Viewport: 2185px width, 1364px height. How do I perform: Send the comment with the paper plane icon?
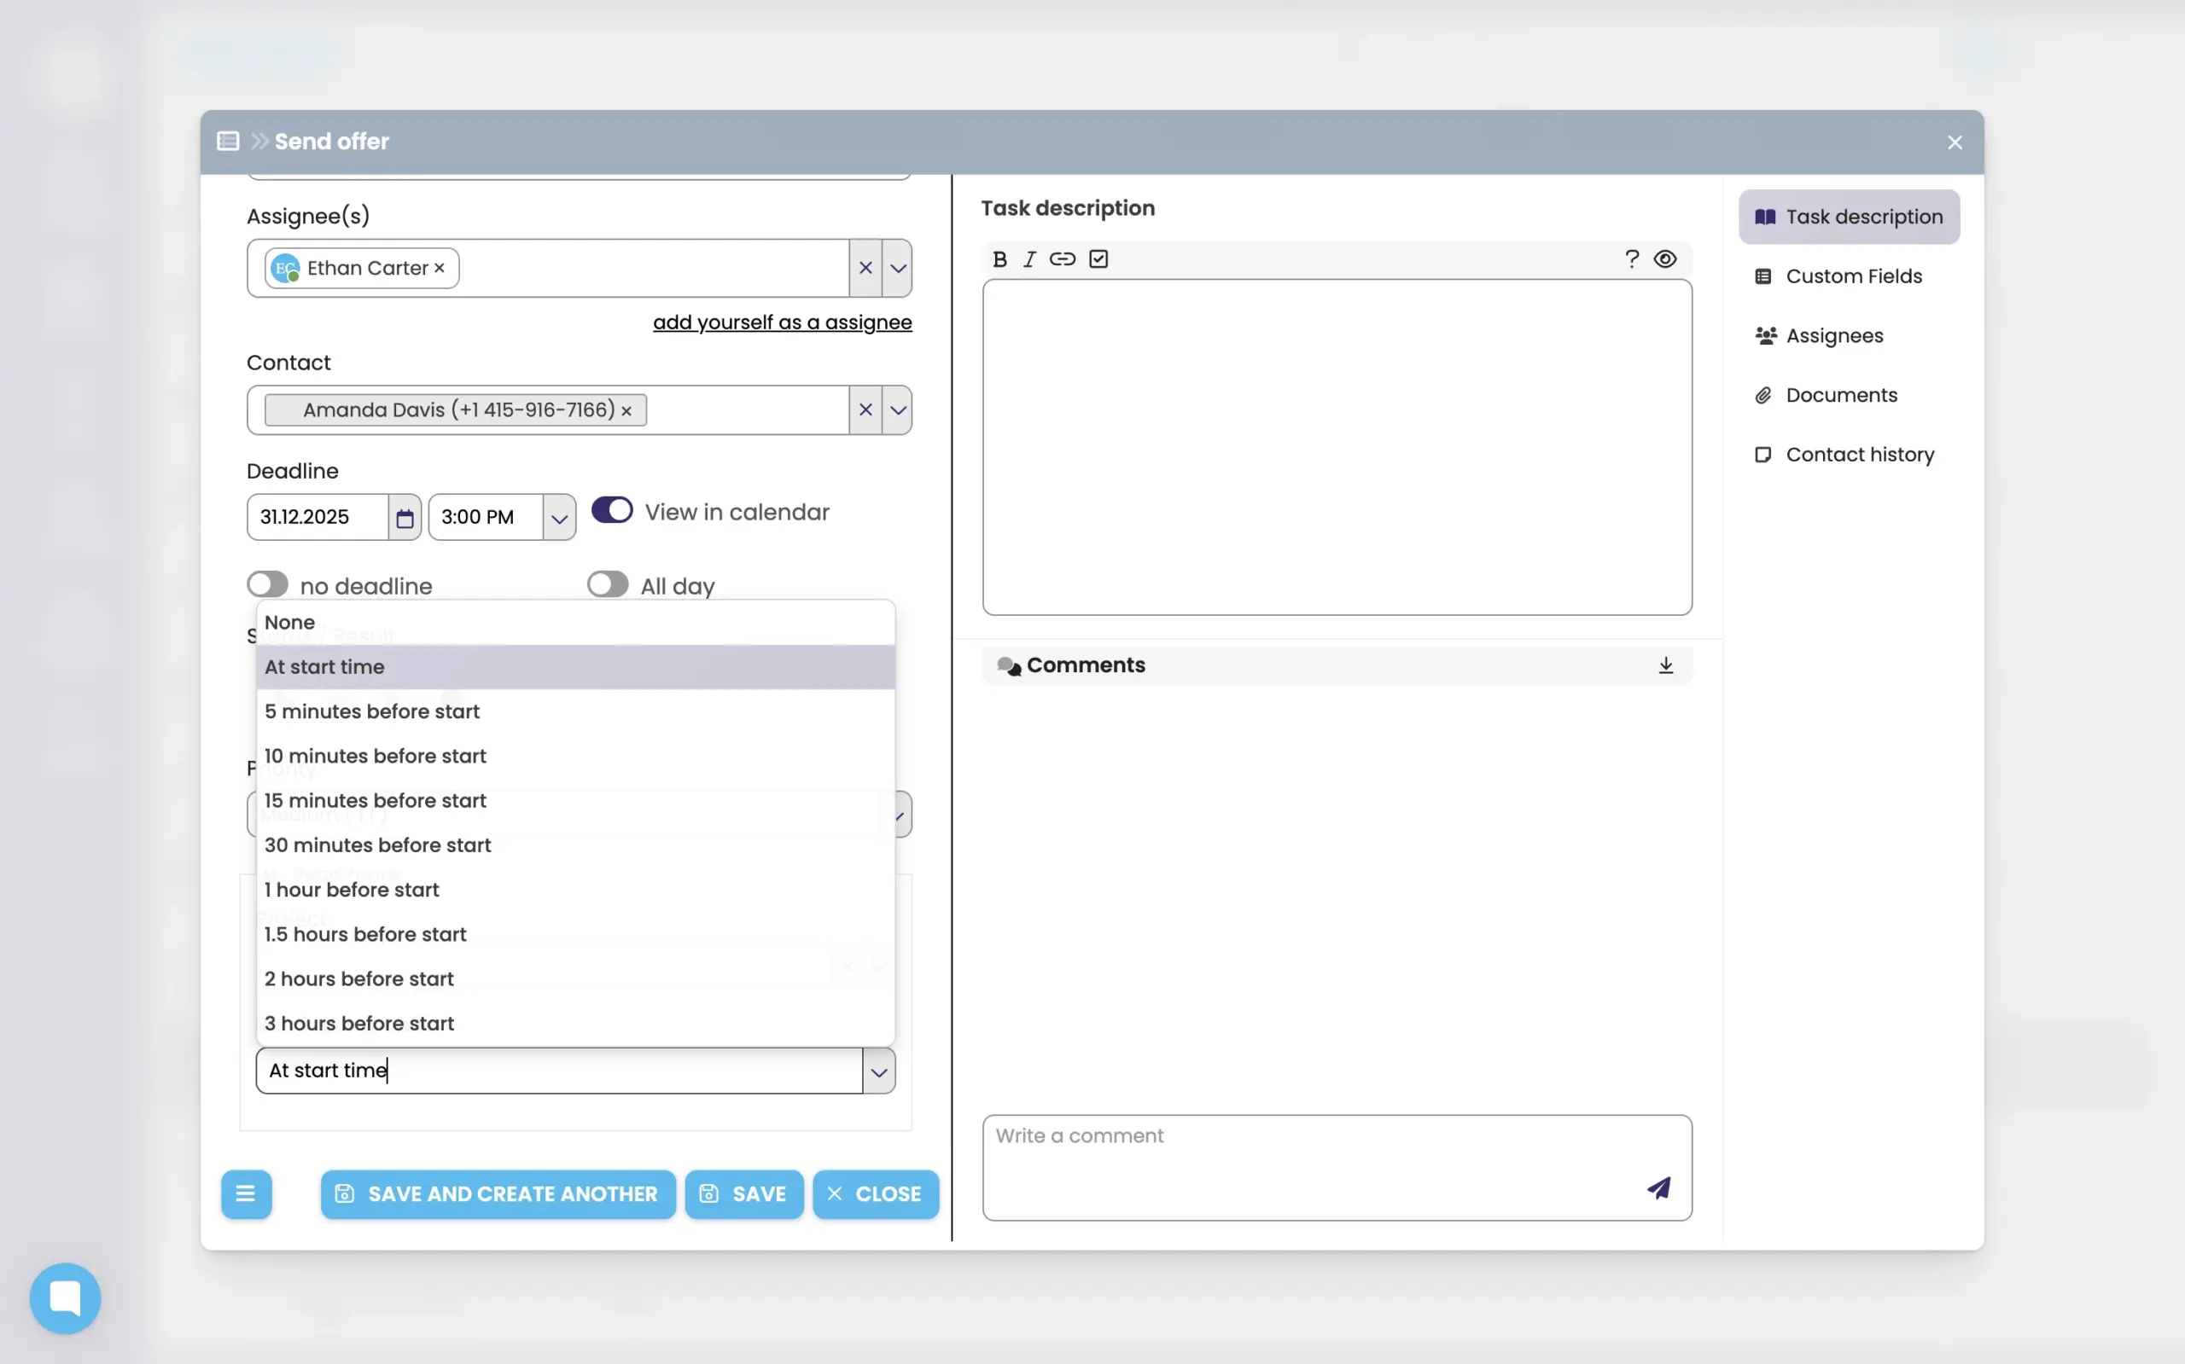(1659, 1188)
